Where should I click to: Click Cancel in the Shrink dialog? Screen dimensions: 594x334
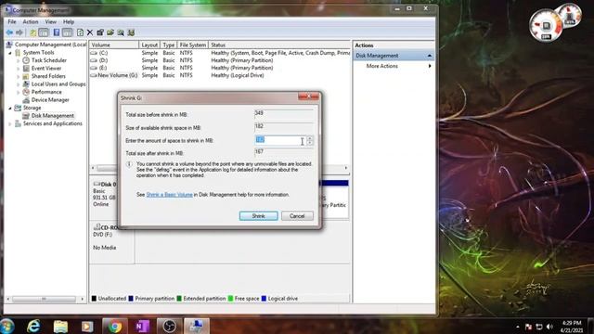click(x=297, y=216)
